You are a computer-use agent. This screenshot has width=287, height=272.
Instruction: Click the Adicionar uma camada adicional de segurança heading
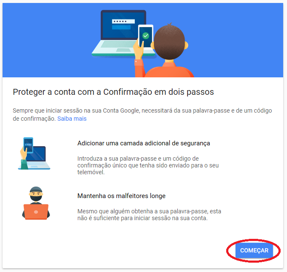(144, 143)
